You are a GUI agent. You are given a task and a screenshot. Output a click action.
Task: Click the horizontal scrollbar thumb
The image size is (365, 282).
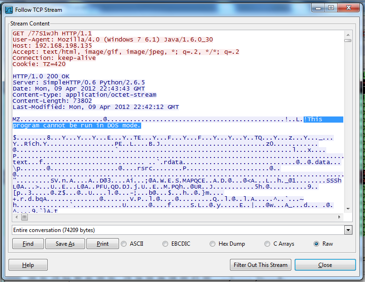pyautogui.click(x=25, y=217)
